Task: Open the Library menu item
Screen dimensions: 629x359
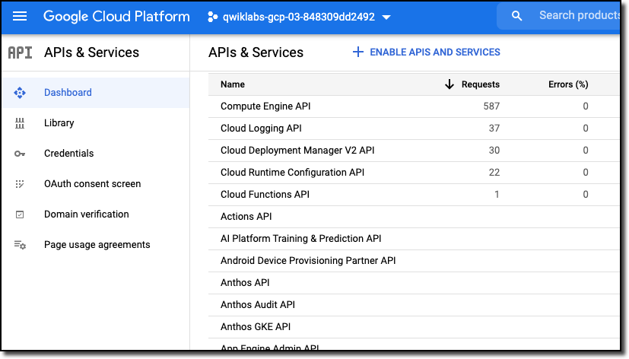Action: pyautogui.click(x=59, y=123)
